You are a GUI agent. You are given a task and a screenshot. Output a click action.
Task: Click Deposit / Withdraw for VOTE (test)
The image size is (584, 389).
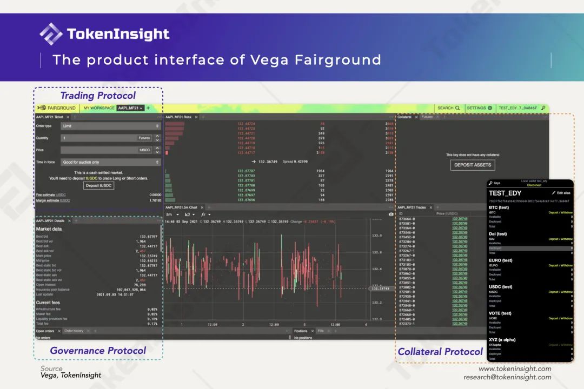(561, 318)
